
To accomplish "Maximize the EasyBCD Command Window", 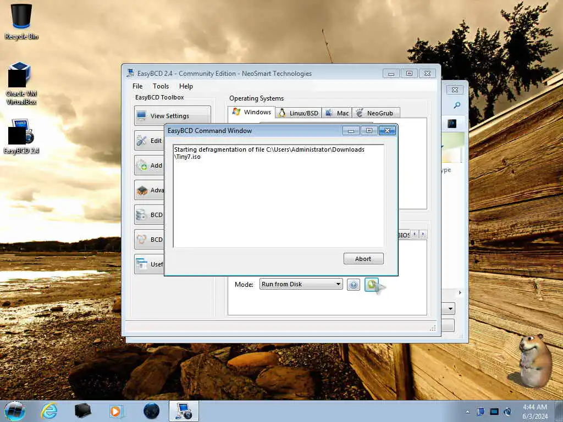I will tap(369, 131).
